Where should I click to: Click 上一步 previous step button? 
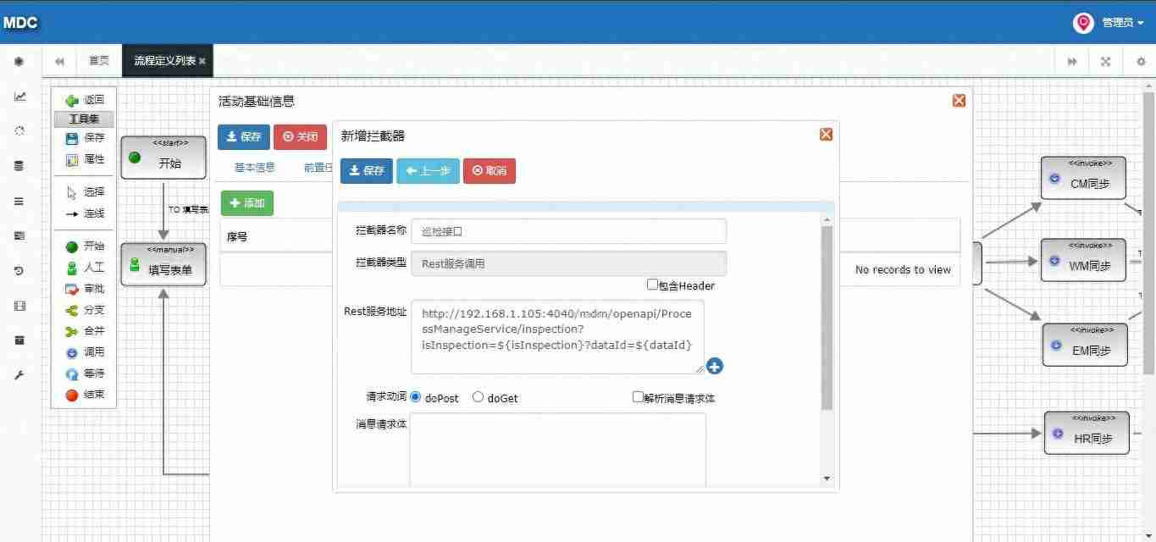tap(428, 170)
